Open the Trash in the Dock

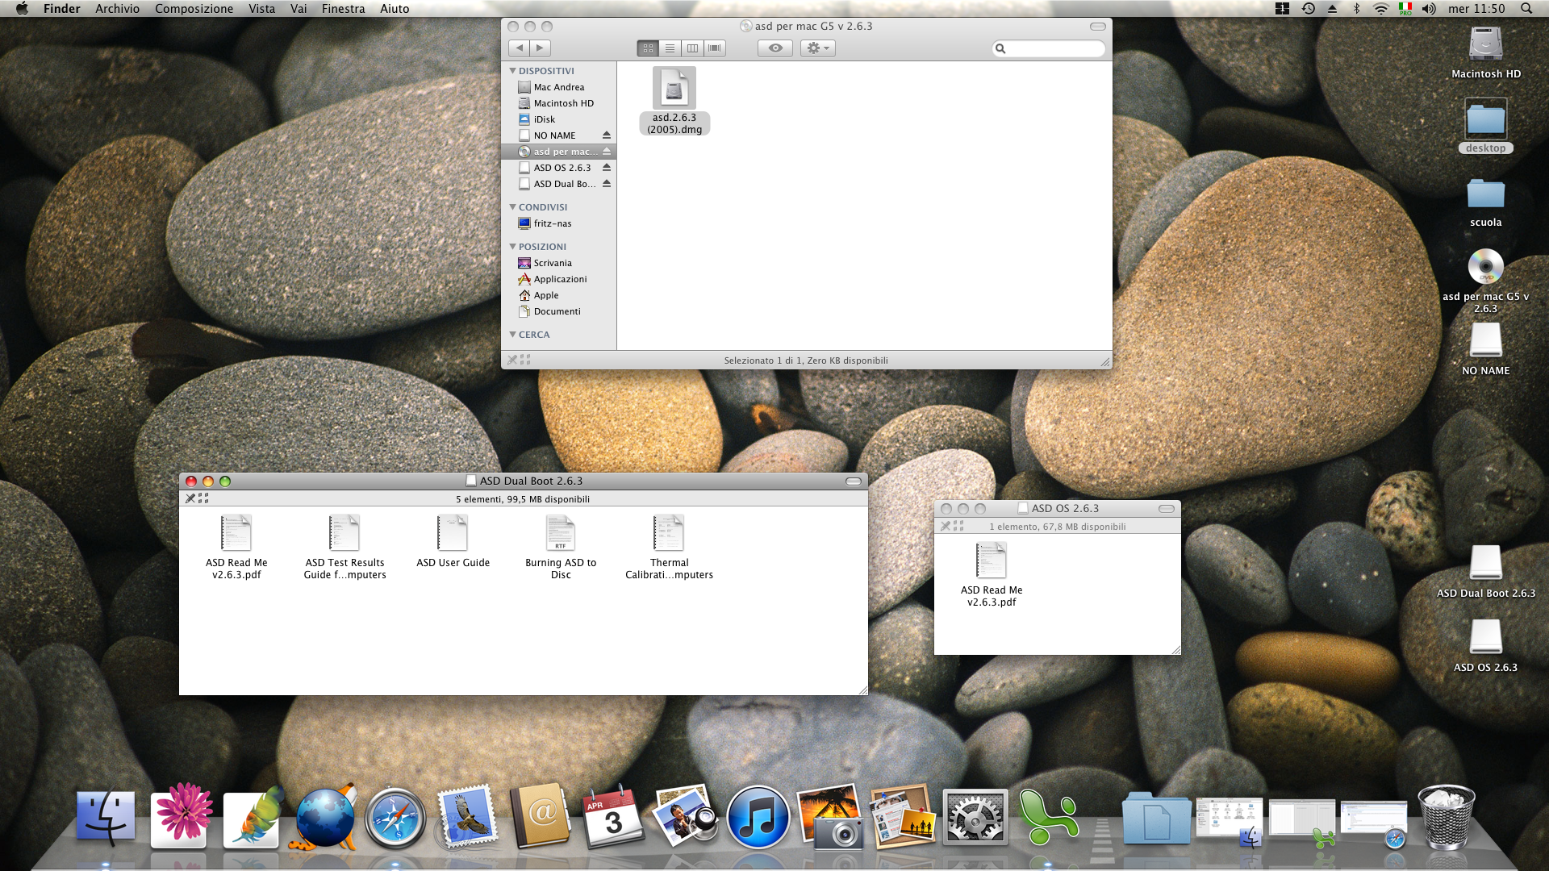(x=1447, y=819)
